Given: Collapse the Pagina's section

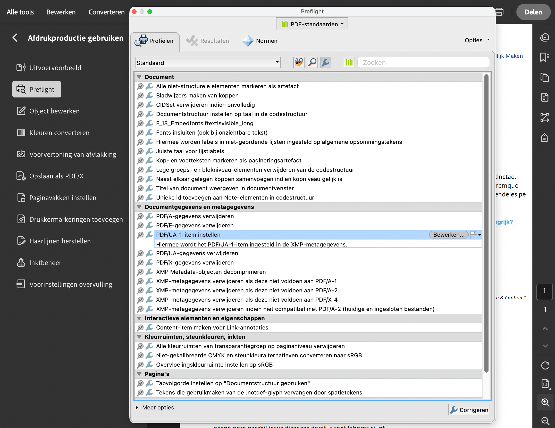Looking at the screenshot, I should click(139, 374).
